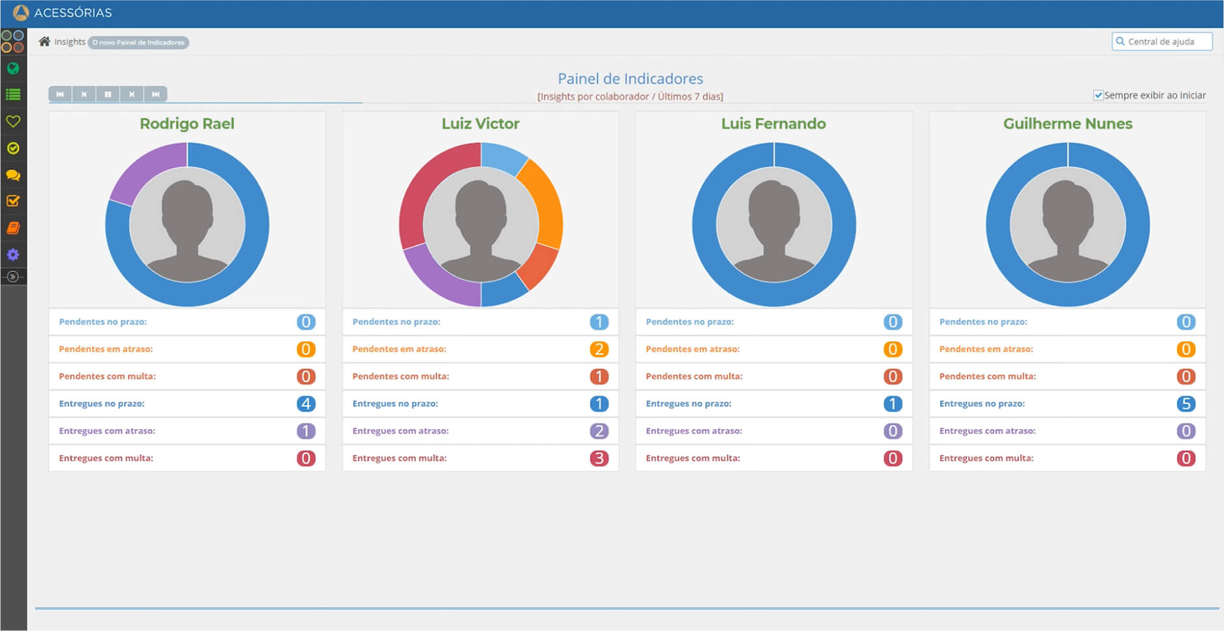Click Luiz Victor's name heading
This screenshot has height=631, width=1224.
click(x=480, y=123)
